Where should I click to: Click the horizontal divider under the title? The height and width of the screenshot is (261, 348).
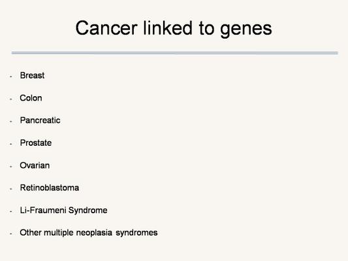pos(175,53)
